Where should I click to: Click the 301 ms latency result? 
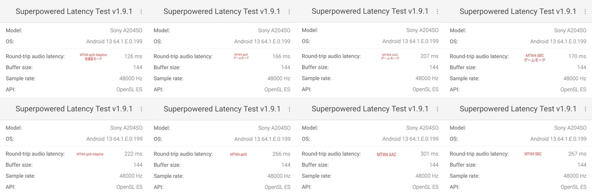pyautogui.click(x=429, y=154)
